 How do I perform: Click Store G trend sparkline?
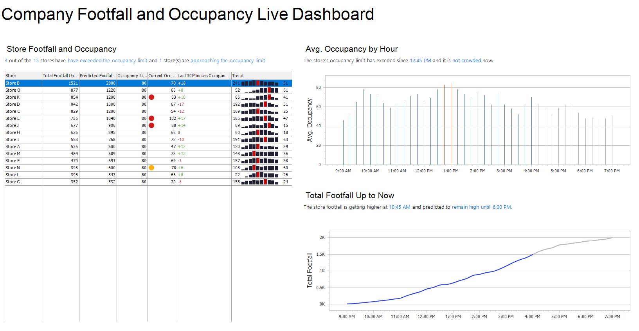pyautogui.click(x=260, y=182)
